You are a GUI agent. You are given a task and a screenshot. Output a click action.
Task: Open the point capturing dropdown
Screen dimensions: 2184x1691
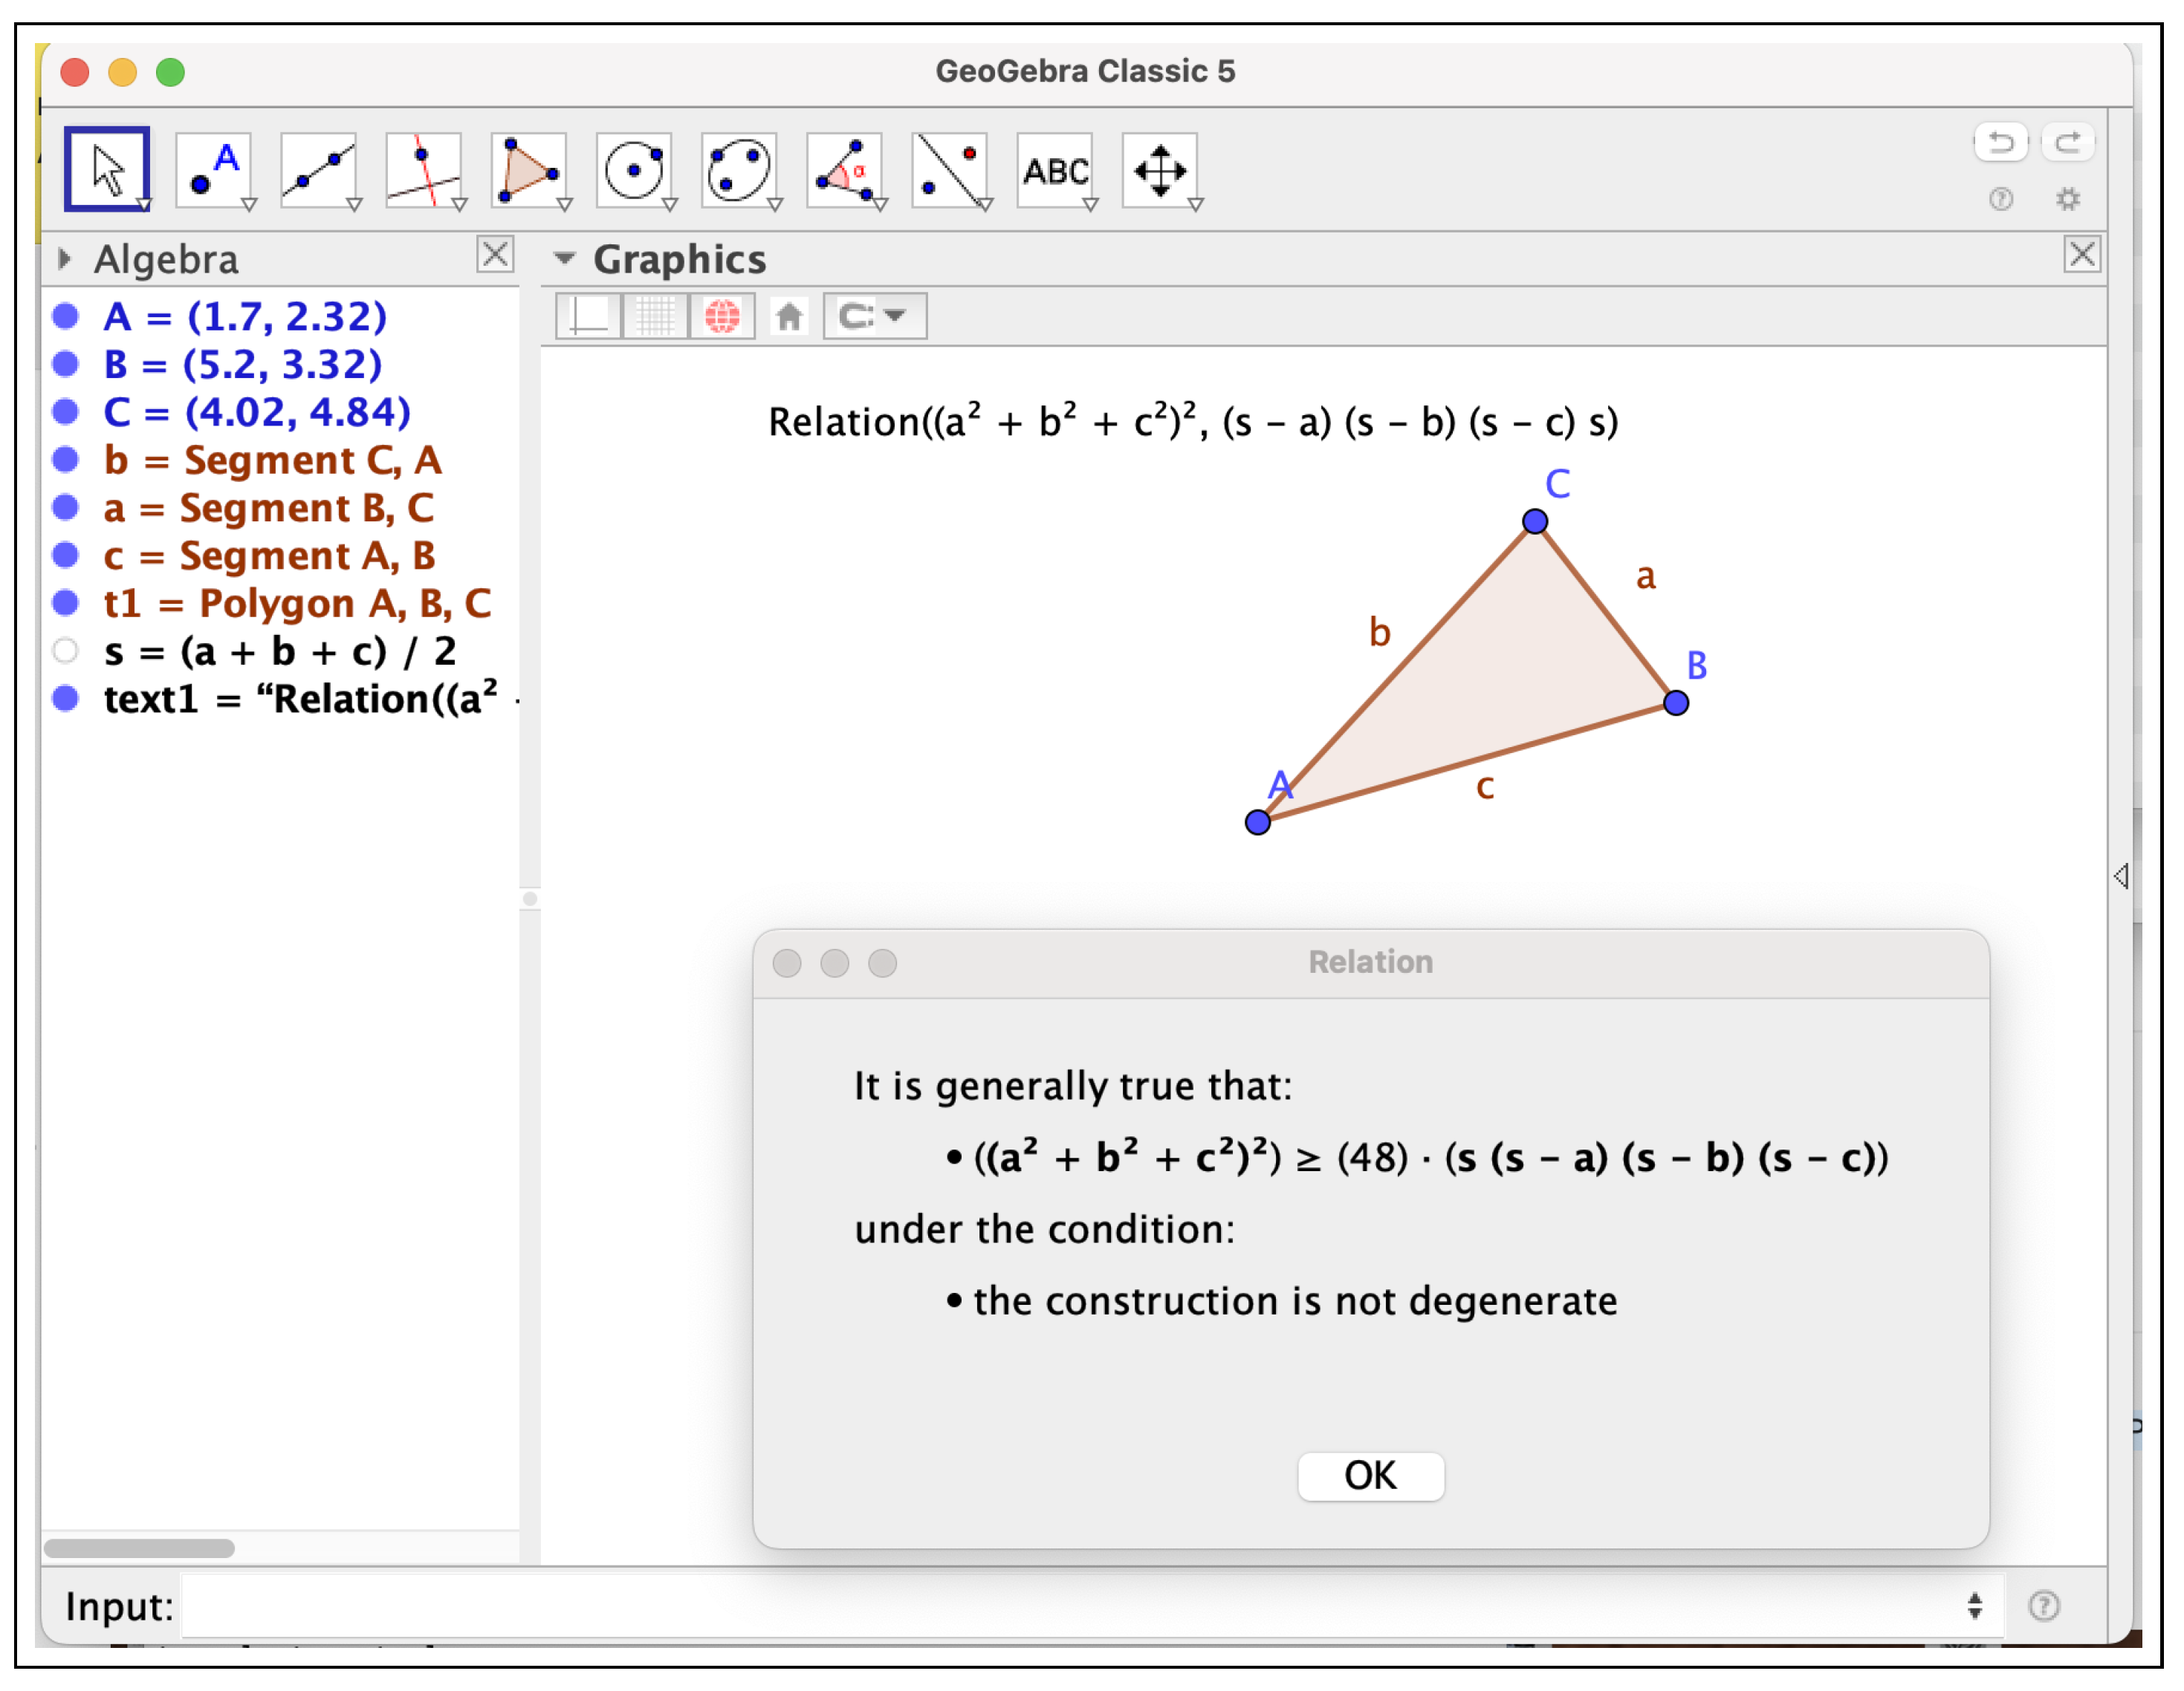pos(875,317)
